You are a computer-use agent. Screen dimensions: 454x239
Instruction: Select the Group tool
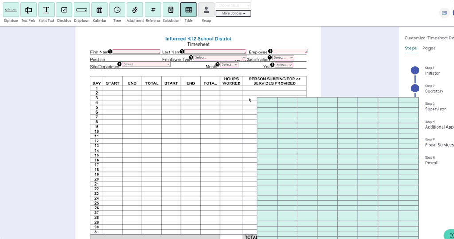(206, 10)
